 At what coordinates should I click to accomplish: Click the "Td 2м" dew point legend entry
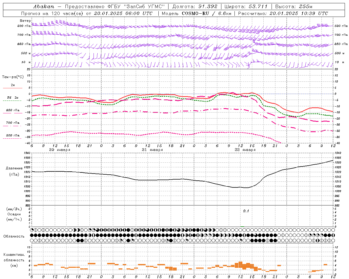13,98
